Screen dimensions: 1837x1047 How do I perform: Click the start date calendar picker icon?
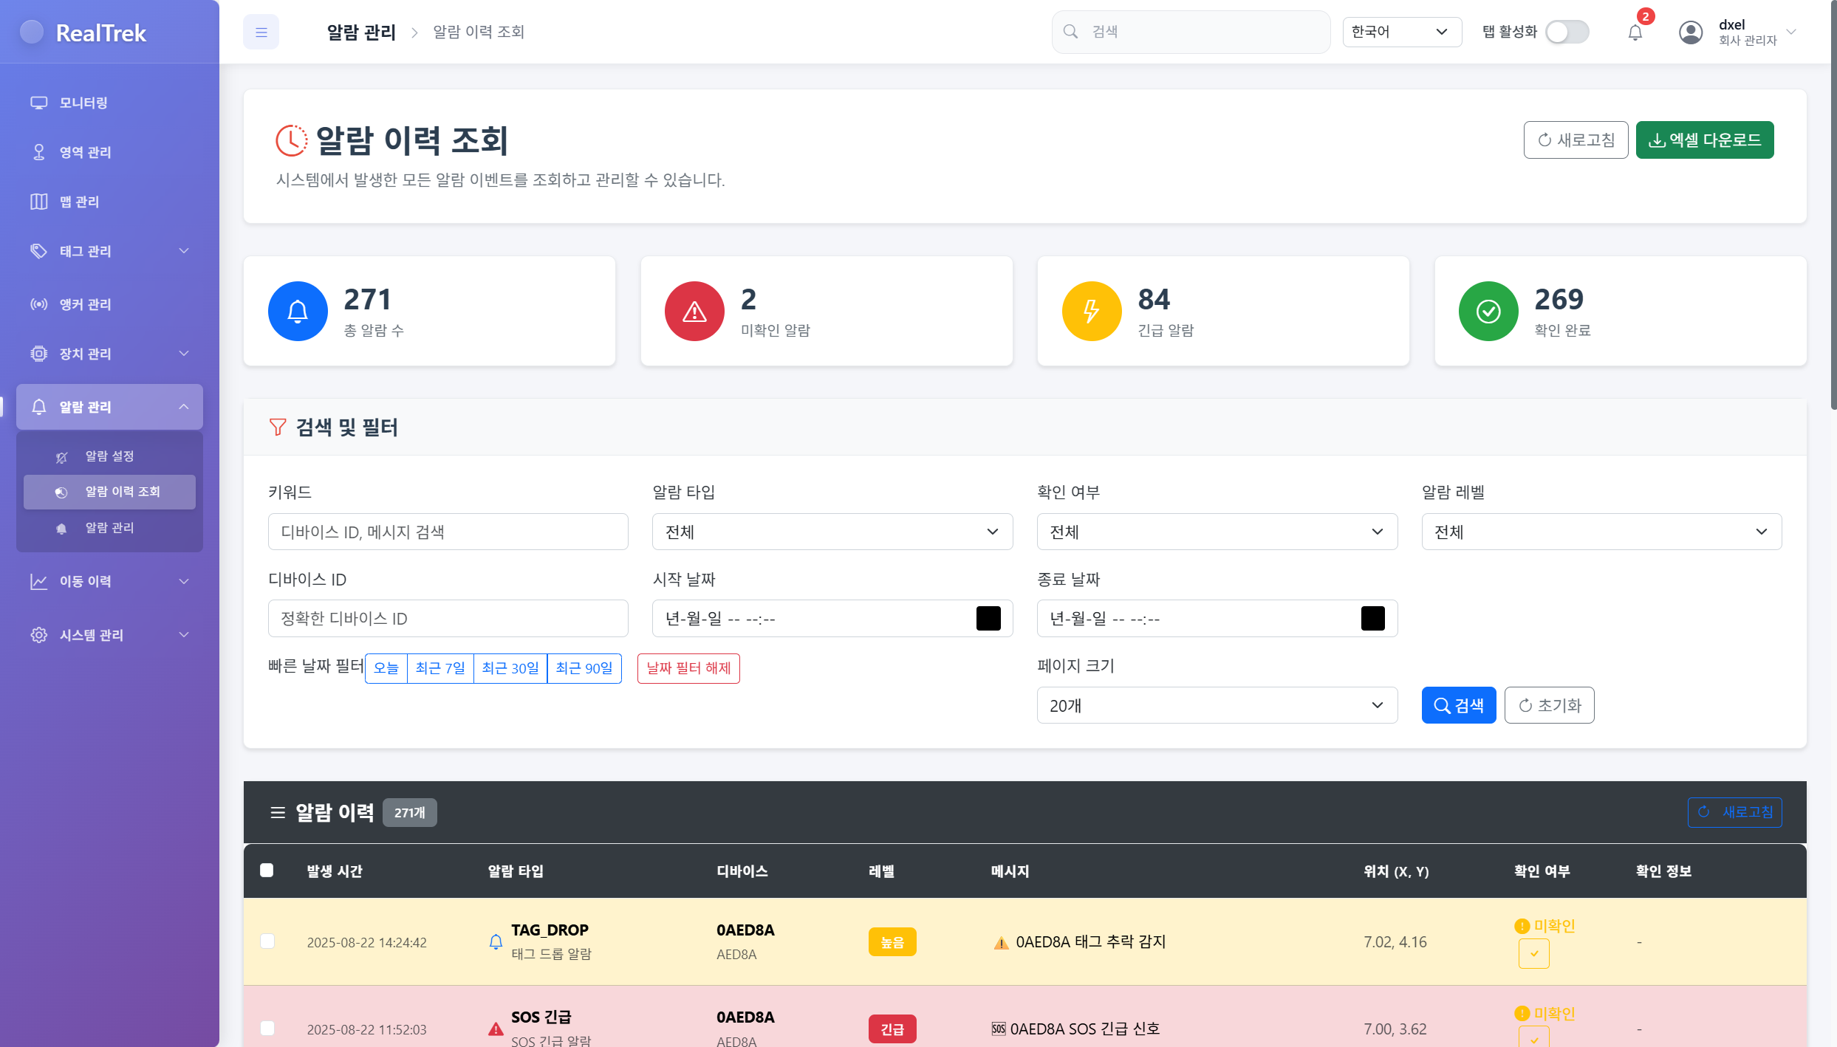click(988, 618)
